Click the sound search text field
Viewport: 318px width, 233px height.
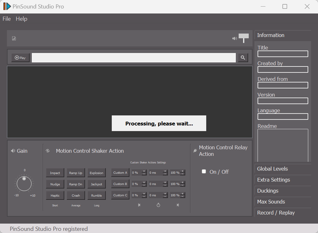coord(133,58)
